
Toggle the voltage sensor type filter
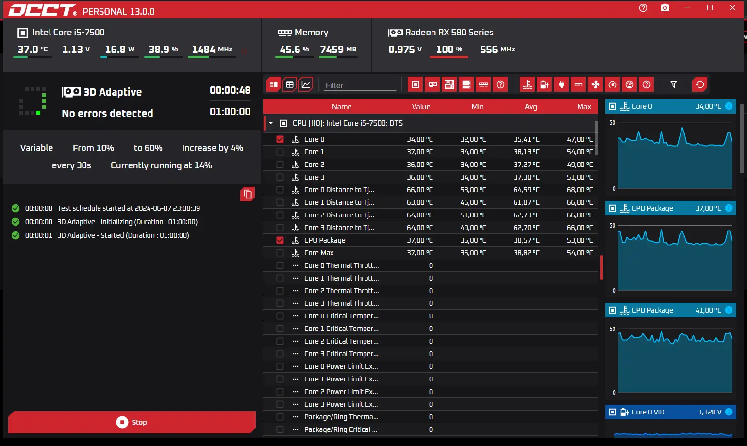point(545,84)
